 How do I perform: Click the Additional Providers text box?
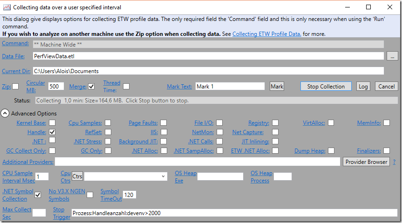198,162
